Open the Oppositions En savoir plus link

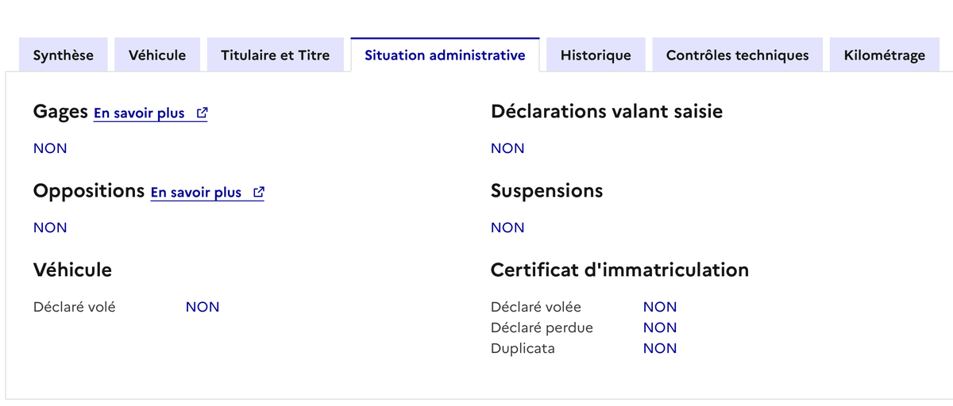tap(196, 193)
